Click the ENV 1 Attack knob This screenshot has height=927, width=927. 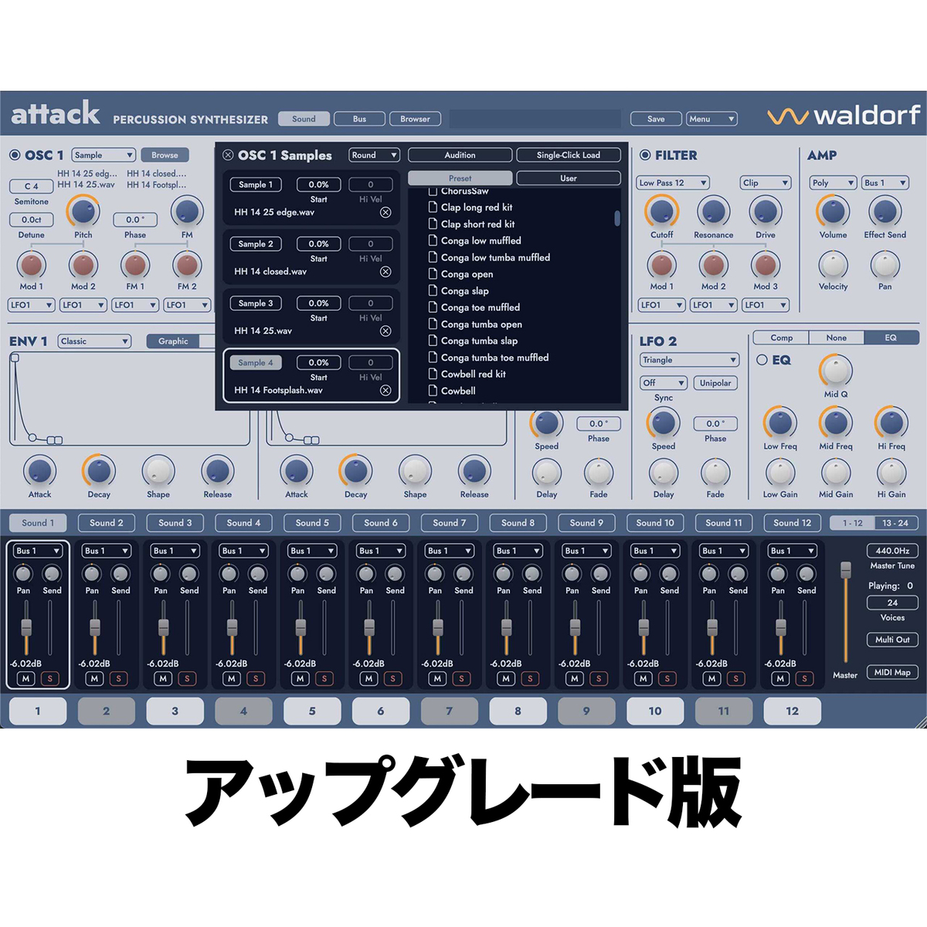(x=39, y=470)
